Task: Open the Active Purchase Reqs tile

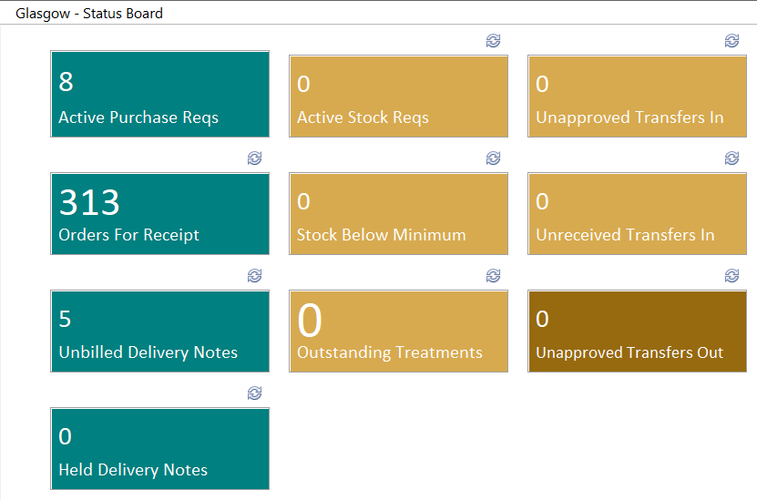Action: click(159, 94)
